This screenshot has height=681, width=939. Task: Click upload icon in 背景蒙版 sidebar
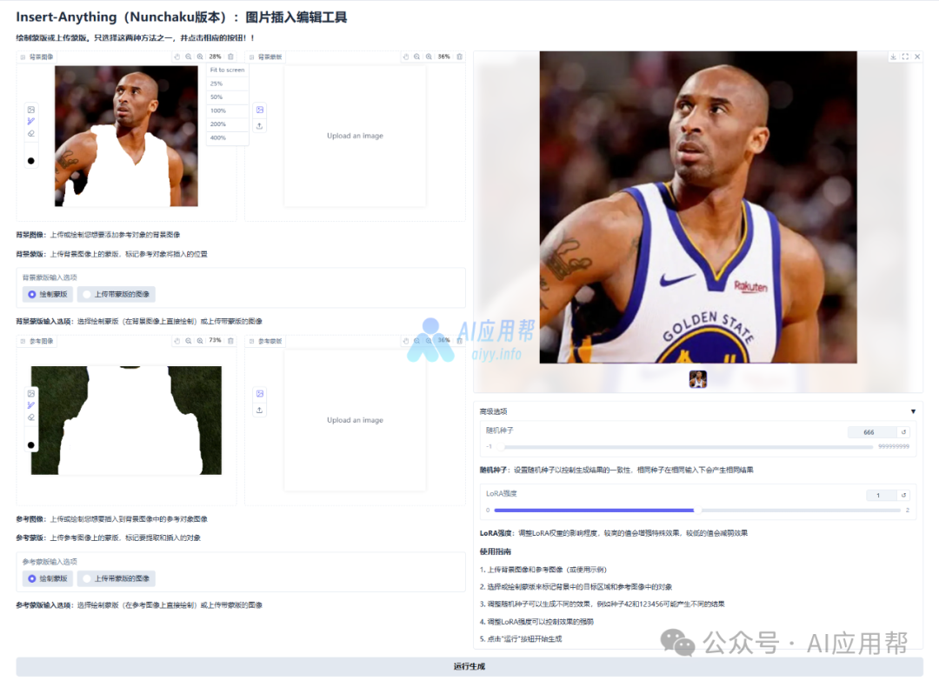[x=260, y=126]
